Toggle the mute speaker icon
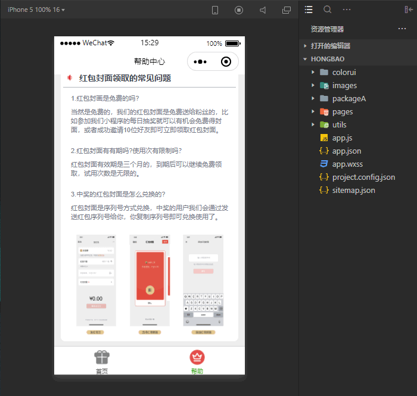Viewport: 417px width, 396px height. click(263, 10)
